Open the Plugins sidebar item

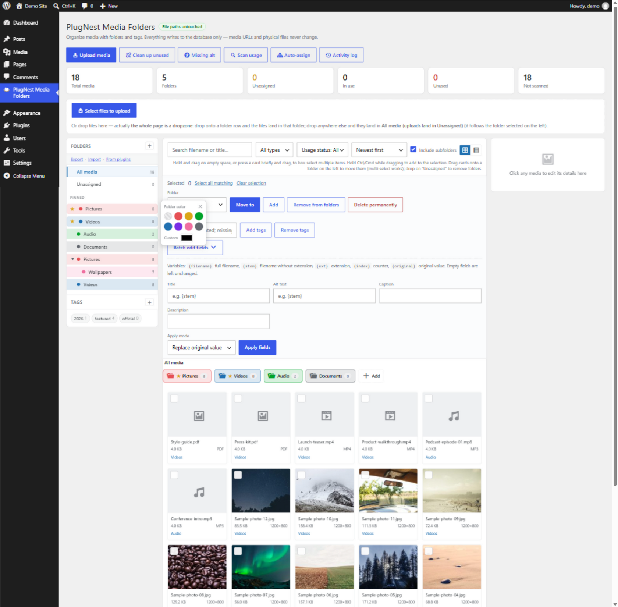point(29,125)
